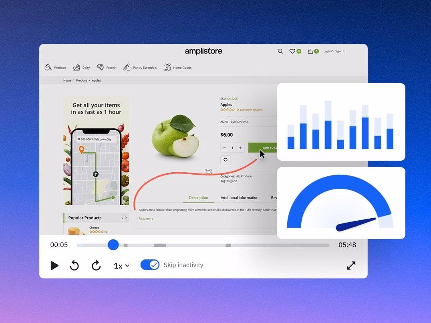The height and width of the screenshot is (323, 431).
Task: Click the Add to Cart button
Action: point(262,148)
